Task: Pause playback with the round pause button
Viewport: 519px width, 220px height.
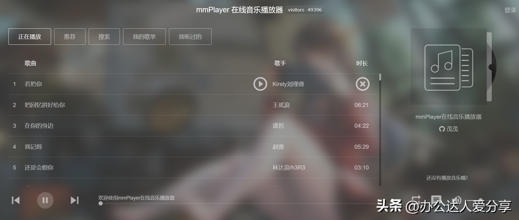Action: click(45, 200)
